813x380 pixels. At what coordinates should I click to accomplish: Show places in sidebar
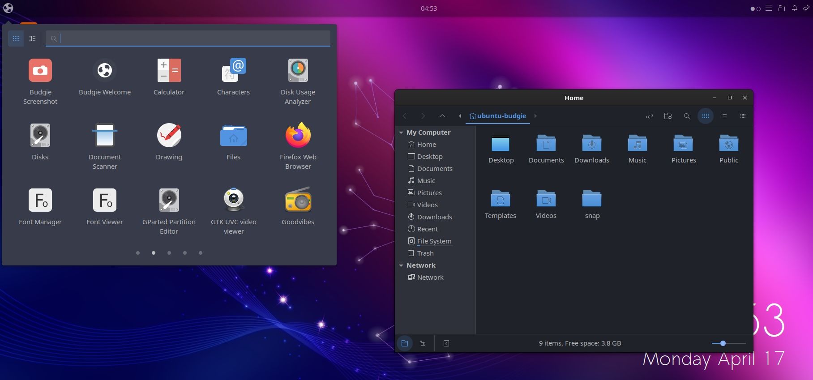click(x=405, y=343)
